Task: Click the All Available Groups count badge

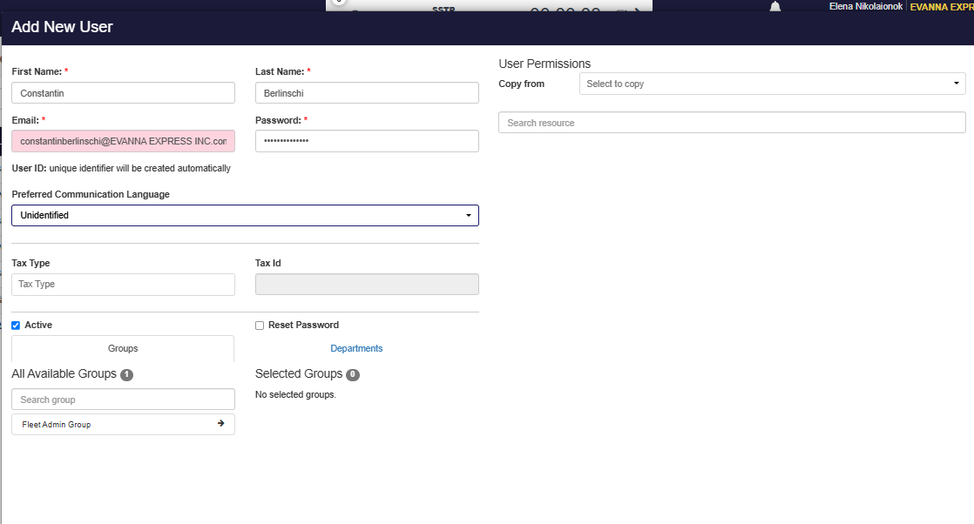Action: pyautogui.click(x=126, y=374)
